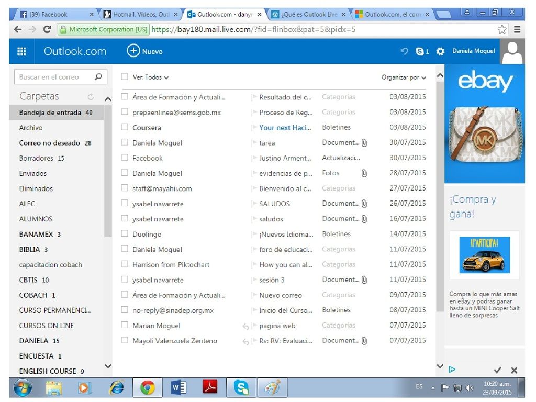Open Bandeja de entrada folder
The image size is (536, 402).
pyautogui.click(x=57, y=113)
